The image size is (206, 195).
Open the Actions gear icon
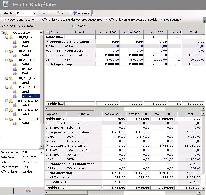[x=75, y=13]
